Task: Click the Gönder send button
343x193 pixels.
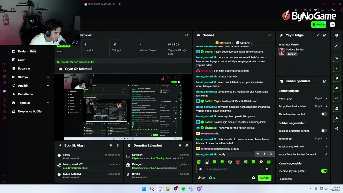Action: pyautogui.click(x=265, y=178)
